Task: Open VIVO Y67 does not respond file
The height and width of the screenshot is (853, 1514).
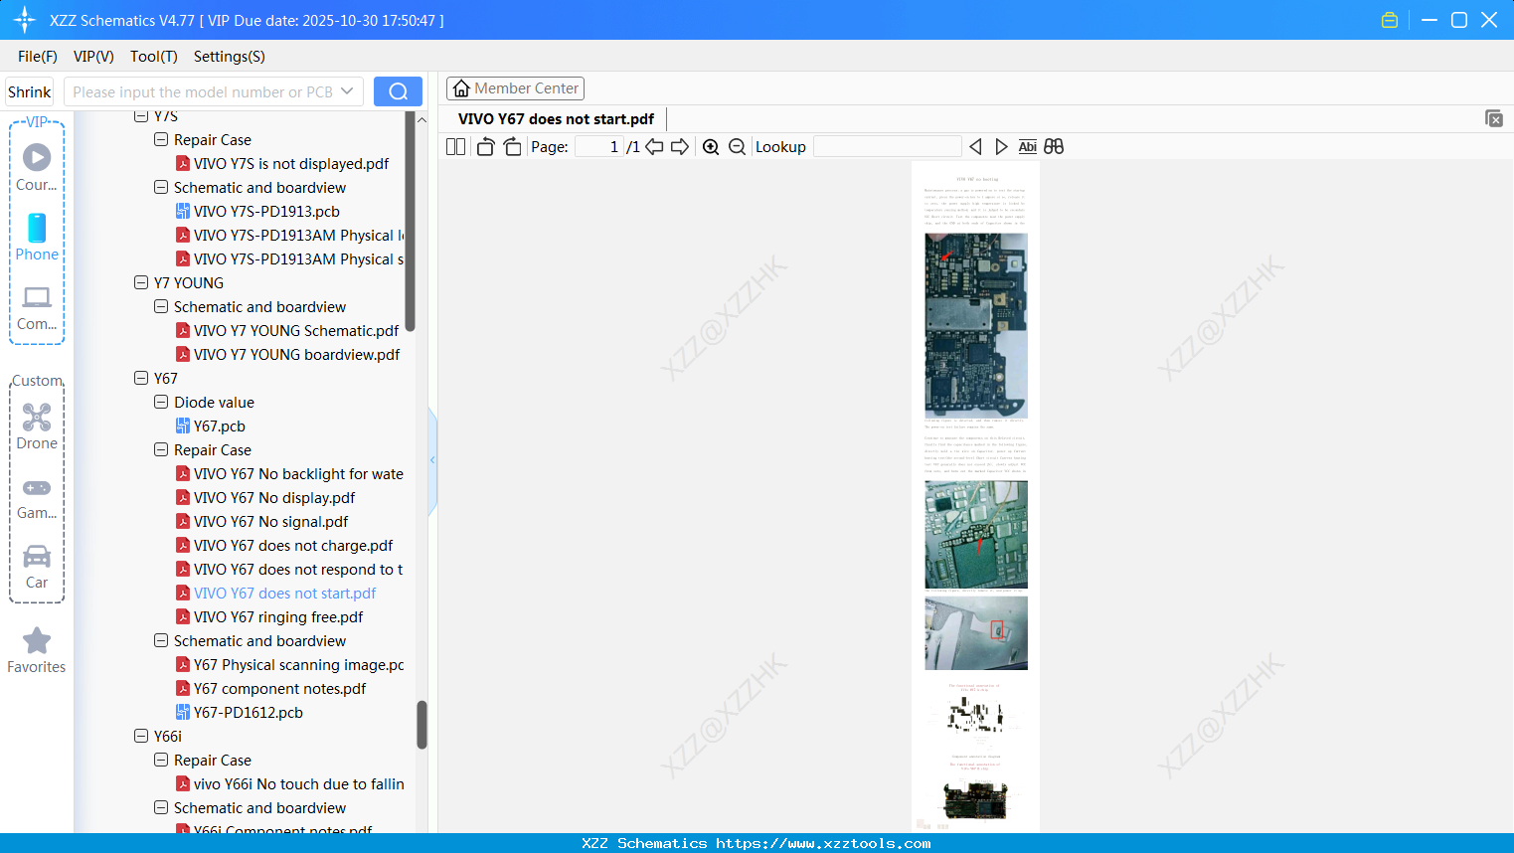Action: pyautogui.click(x=298, y=569)
